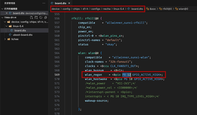The width and height of the screenshot is (197, 115).
Task: Click 'wakeup-source' on line 575
Action: click(x=96, y=101)
